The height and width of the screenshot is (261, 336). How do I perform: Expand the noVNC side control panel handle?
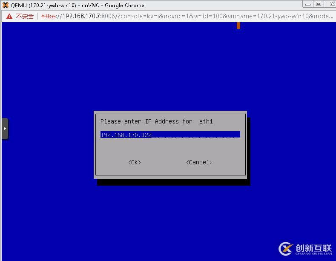(x=5, y=129)
